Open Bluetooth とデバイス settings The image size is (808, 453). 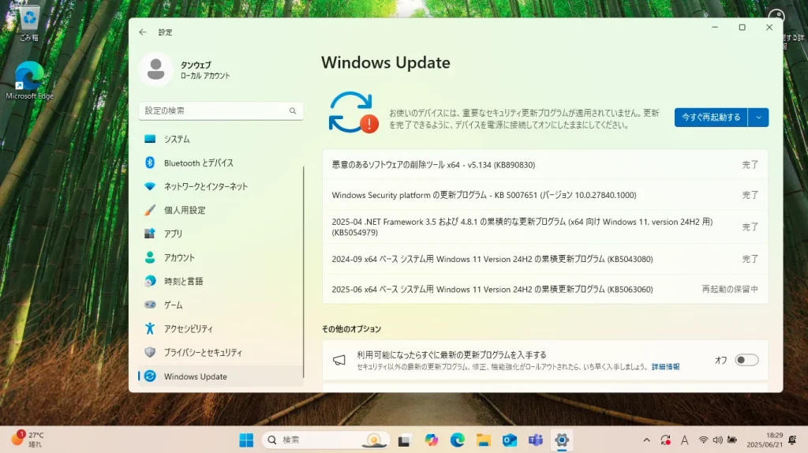(221, 163)
